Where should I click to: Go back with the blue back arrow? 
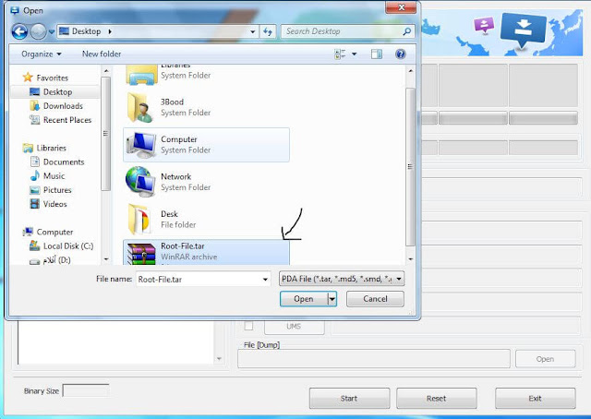(x=19, y=31)
